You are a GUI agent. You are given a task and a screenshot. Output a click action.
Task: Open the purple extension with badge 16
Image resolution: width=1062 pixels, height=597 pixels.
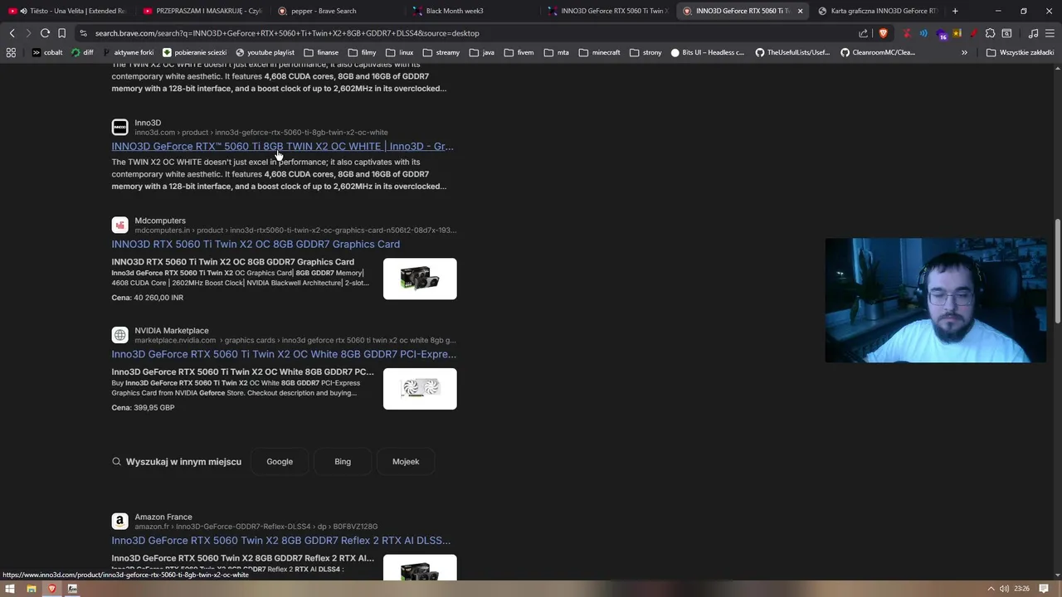pyautogui.click(x=941, y=34)
